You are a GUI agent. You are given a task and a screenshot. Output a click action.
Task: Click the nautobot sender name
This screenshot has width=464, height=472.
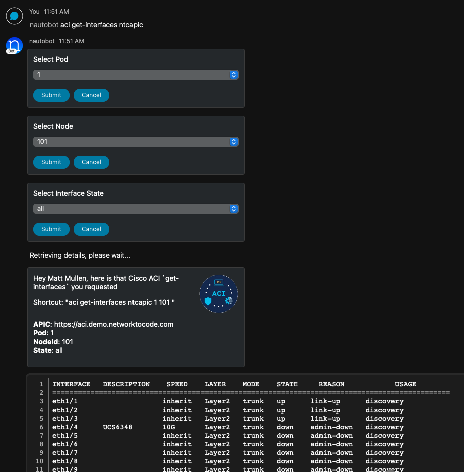point(42,41)
